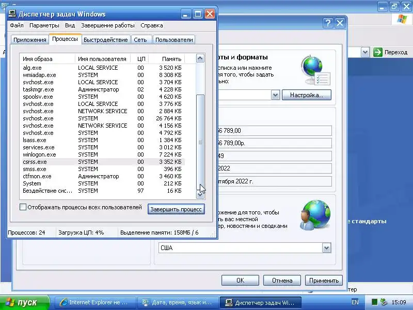Select the ctfmon.exe process
The height and width of the screenshot is (310, 413).
click(103, 176)
